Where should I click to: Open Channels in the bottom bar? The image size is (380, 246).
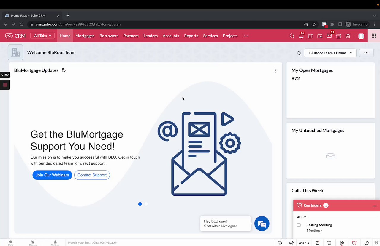pos(33,243)
